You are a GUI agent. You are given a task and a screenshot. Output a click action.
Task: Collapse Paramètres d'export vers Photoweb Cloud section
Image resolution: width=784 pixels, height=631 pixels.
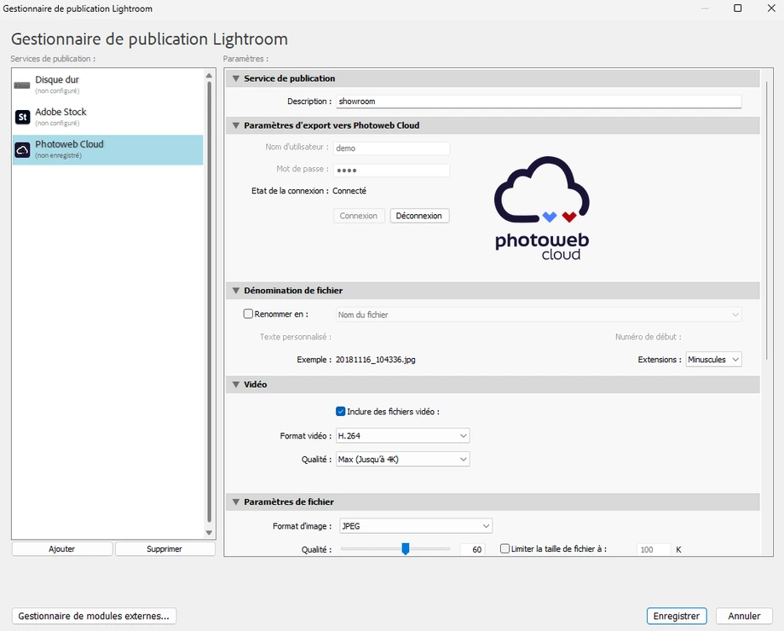pos(235,125)
